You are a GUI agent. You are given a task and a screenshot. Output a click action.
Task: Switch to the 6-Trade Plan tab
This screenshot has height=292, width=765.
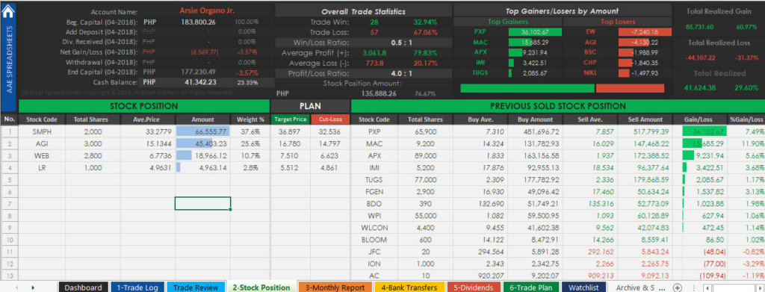click(530, 287)
